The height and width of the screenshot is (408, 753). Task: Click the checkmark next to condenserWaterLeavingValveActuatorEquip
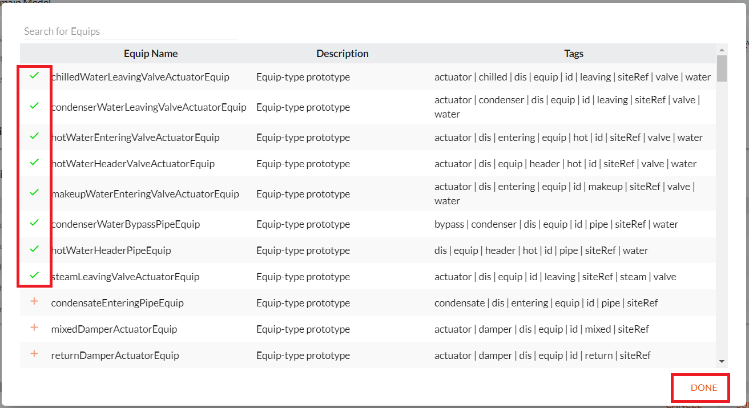tap(34, 106)
